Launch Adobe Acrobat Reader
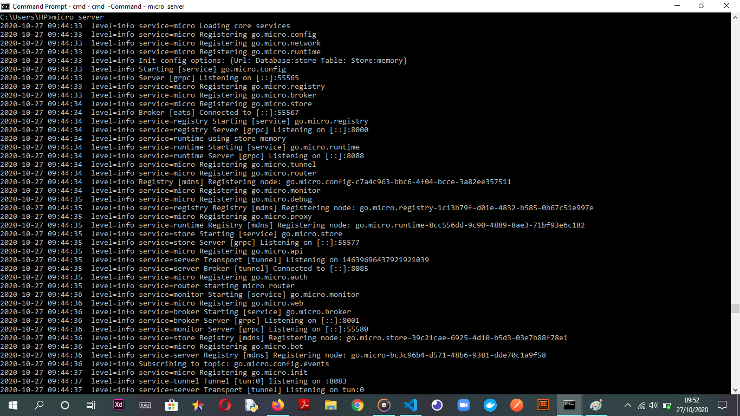Image resolution: width=740 pixels, height=416 pixels. 304,405
